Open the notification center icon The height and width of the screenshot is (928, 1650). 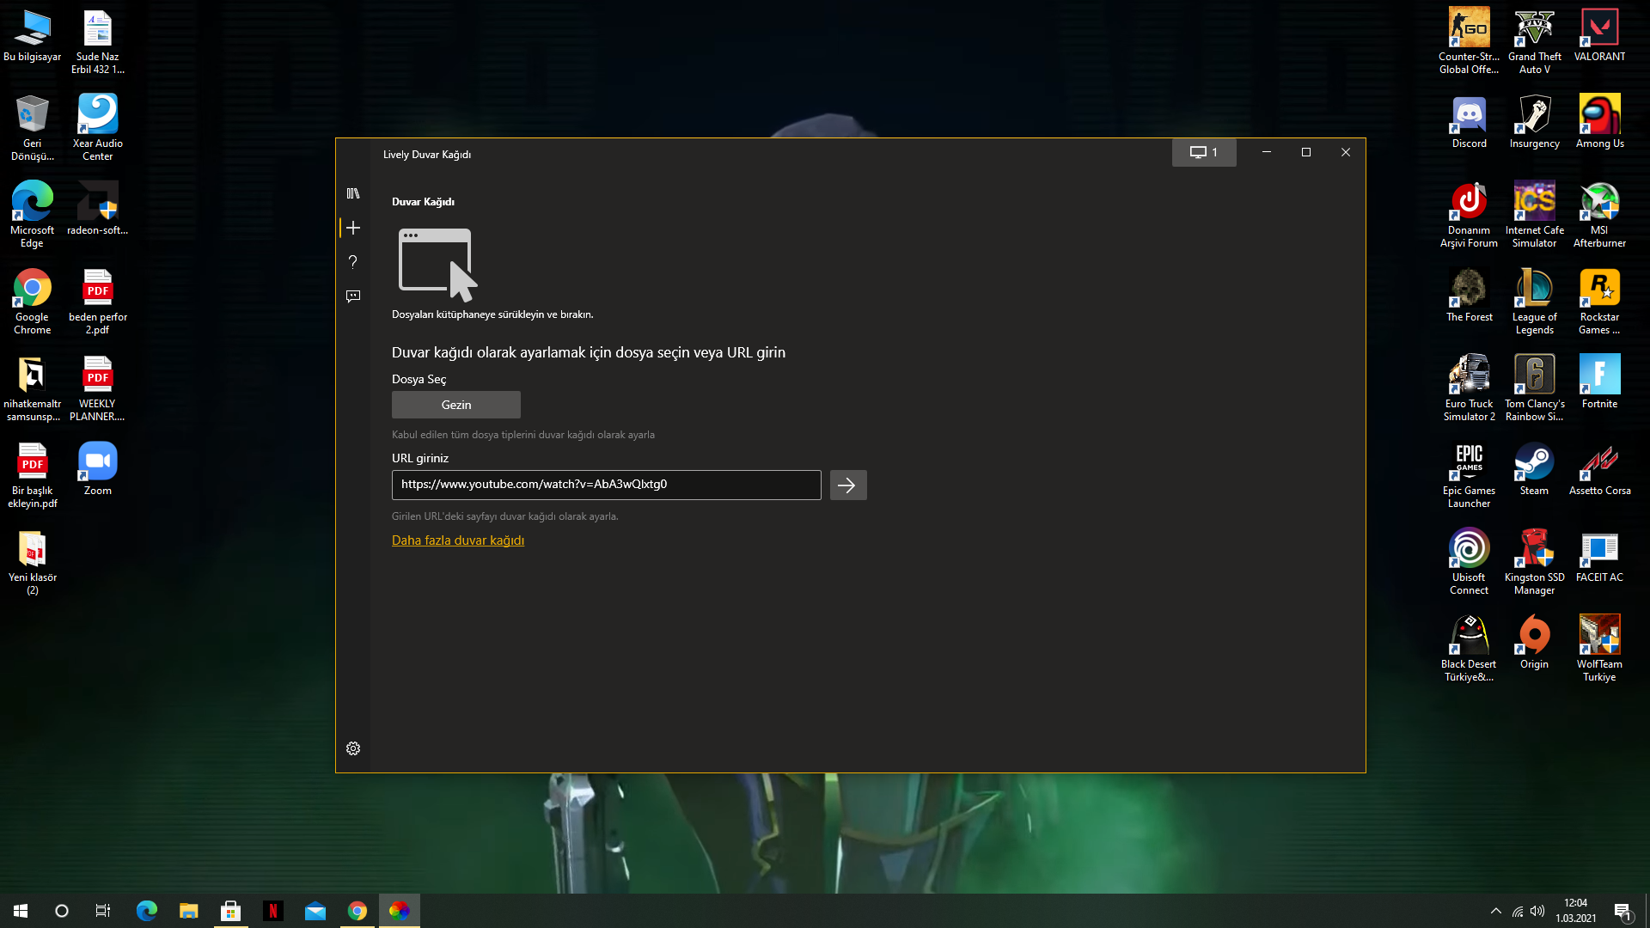pyautogui.click(x=1622, y=911)
